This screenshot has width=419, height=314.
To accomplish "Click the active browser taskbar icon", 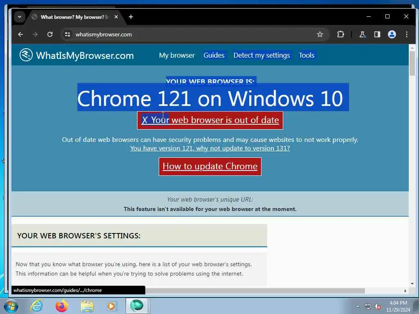I will (x=137, y=306).
